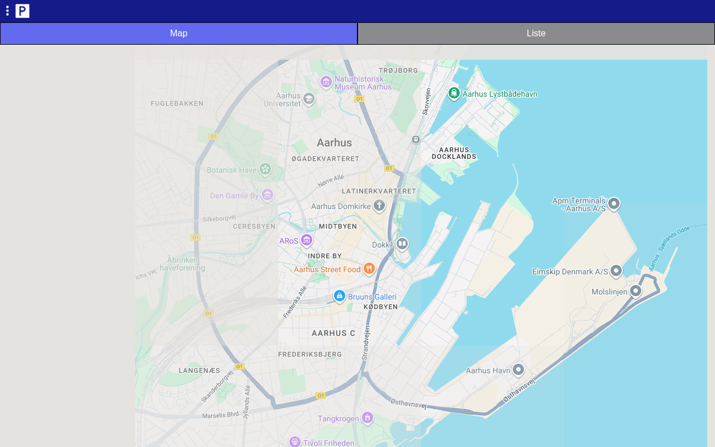
Task: Select the Aarhus Universitet map pin
Action: 309,99
